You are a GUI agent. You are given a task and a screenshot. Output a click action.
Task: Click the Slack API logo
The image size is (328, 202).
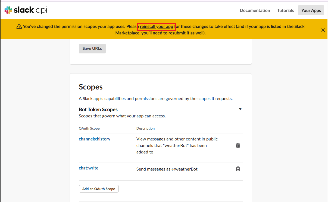[x=26, y=10]
